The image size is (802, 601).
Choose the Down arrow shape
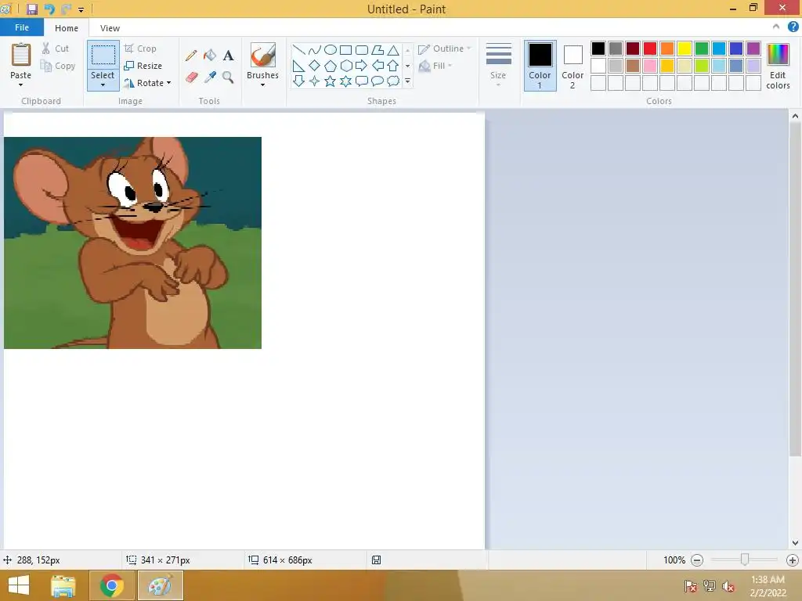[298, 81]
